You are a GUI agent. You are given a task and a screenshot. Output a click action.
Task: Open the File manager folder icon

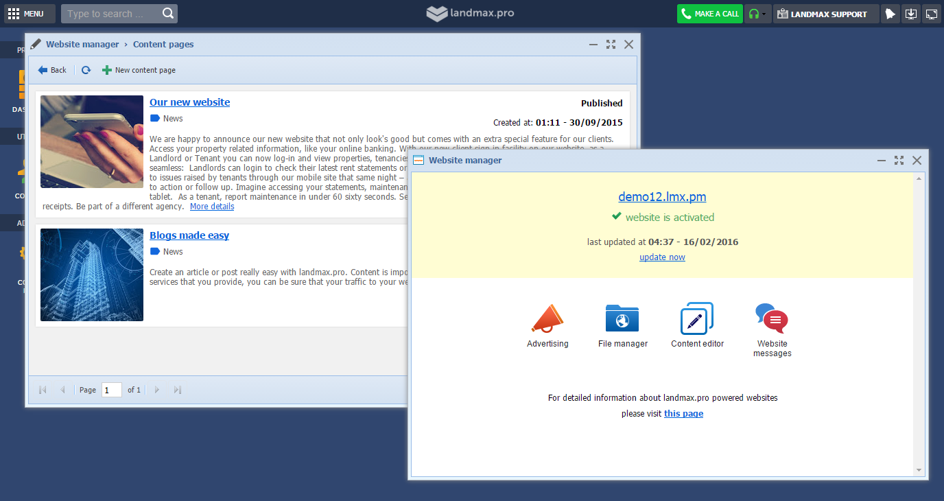tap(622, 319)
